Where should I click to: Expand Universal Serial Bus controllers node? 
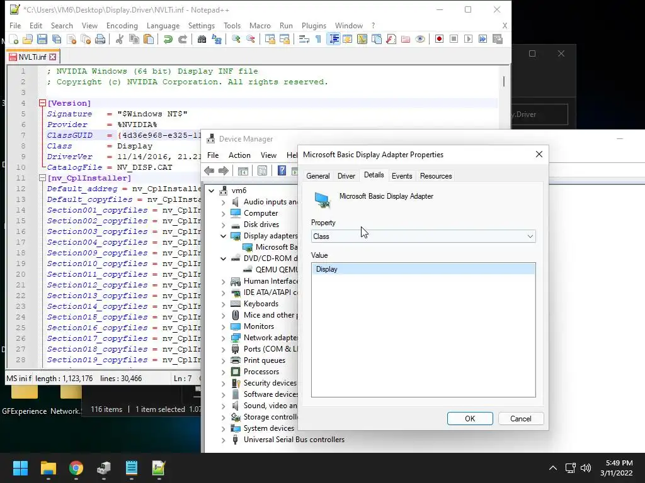point(224,440)
